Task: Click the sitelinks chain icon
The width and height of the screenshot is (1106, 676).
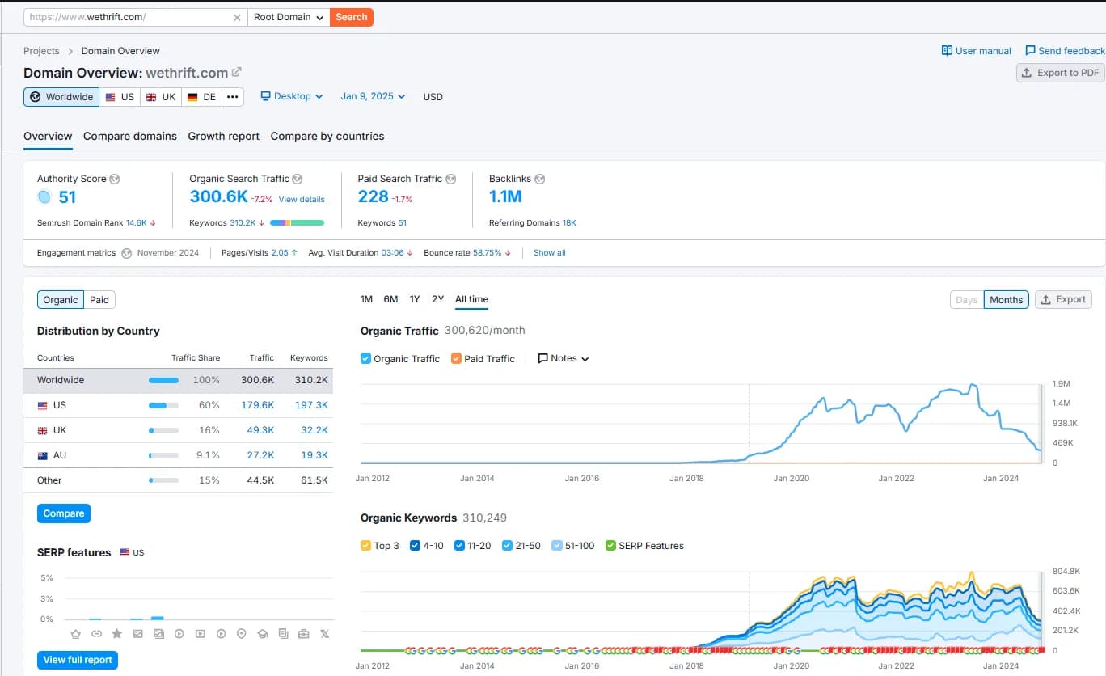Action: click(x=97, y=634)
